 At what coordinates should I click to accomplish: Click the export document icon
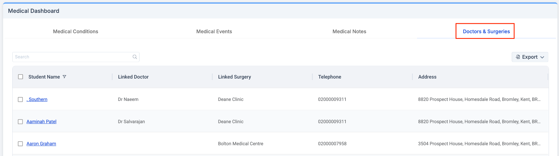pos(518,57)
